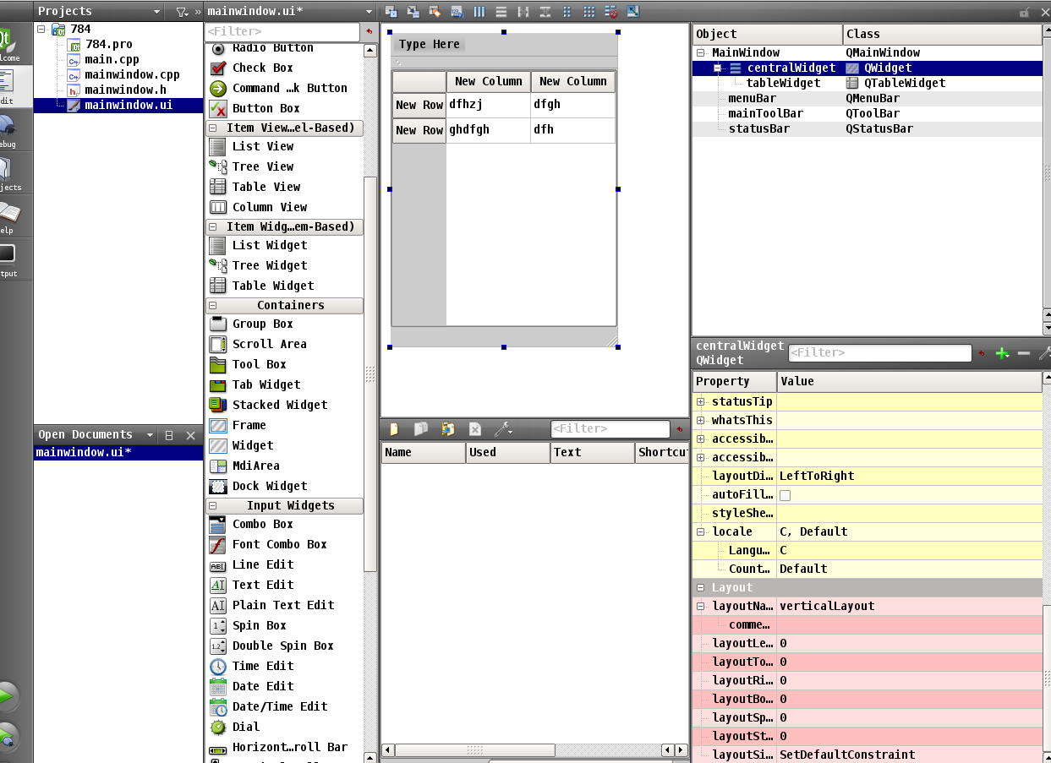
Task: Collapse the locale property
Action: tap(701, 532)
